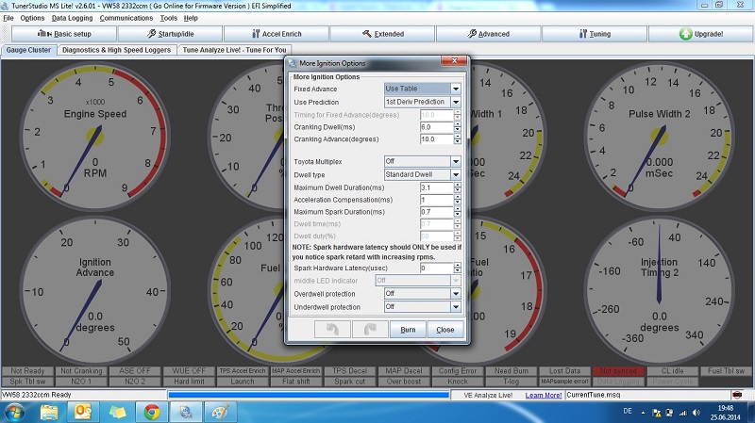Click the Burn button
Image resolution: width=755 pixels, height=423 pixels.
408,330
